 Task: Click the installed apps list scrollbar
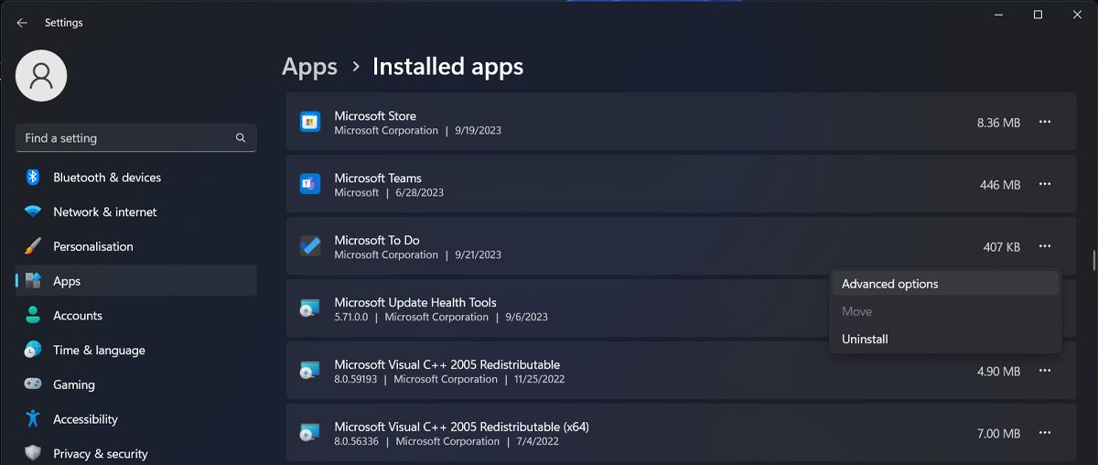[x=1094, y=260]
